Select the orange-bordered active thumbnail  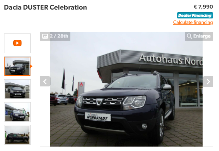17,66
